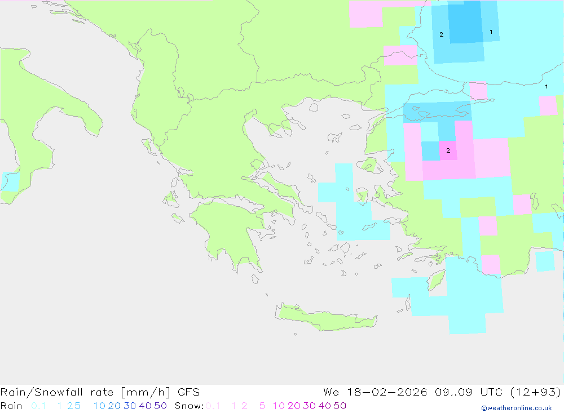Click the Rain 2 legend value

(70, 406)
